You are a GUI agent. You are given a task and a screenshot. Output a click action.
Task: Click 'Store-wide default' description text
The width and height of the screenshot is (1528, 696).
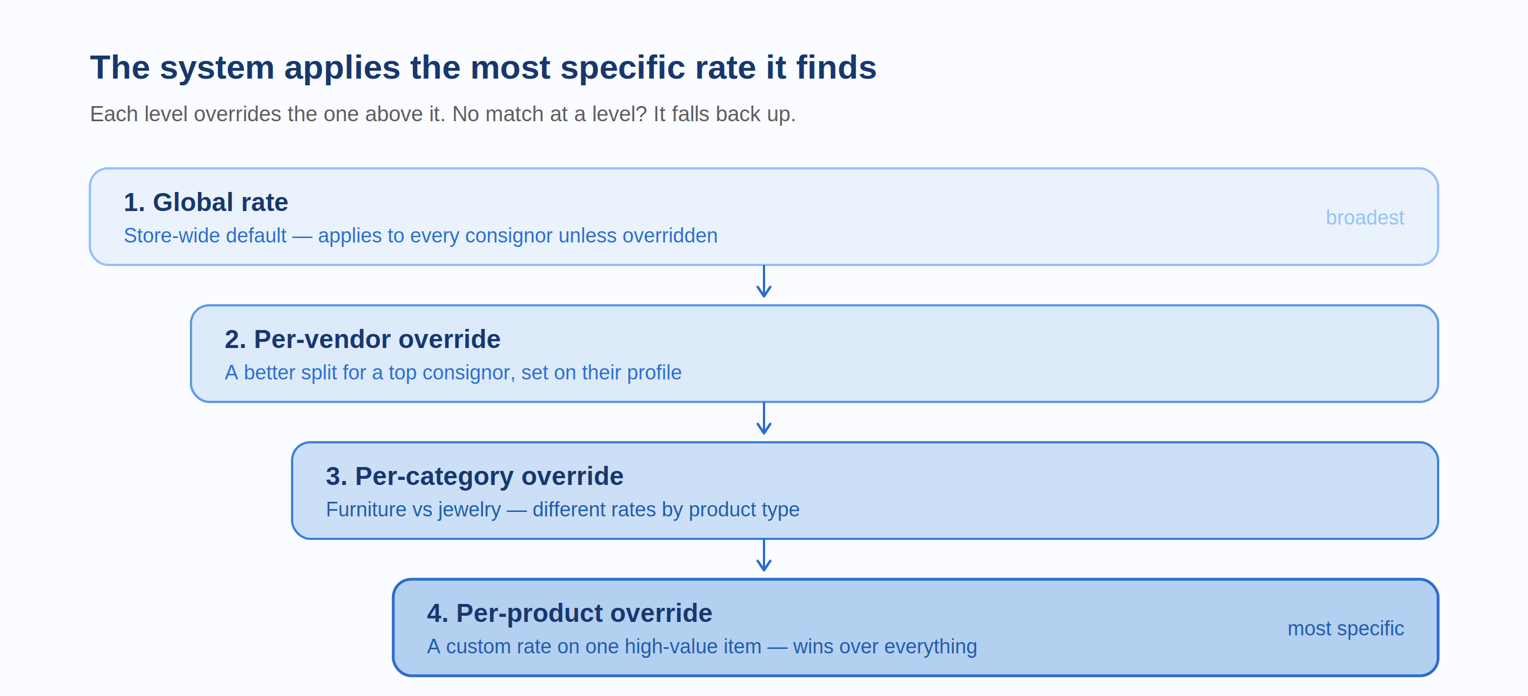[204, 235]
